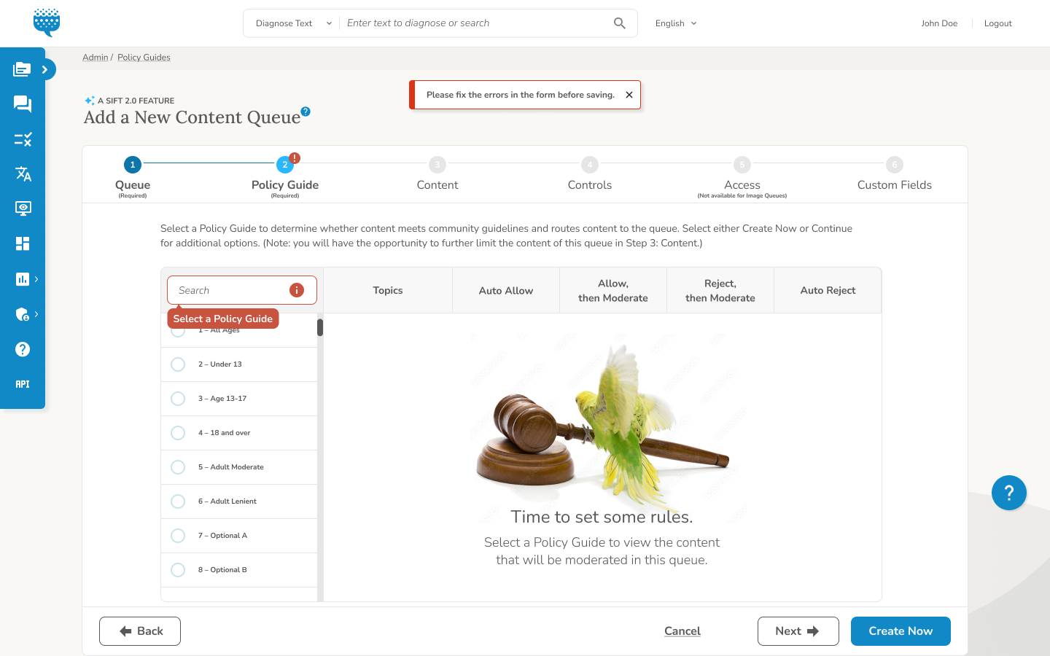The width and height of the screenshot is (1050, 656).
Task: Click Reject, then Moderate column header
Action: click(720, 290)
